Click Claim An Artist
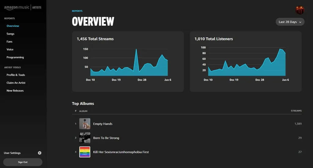The image size is (313, 168). click(x=16, y=83)
